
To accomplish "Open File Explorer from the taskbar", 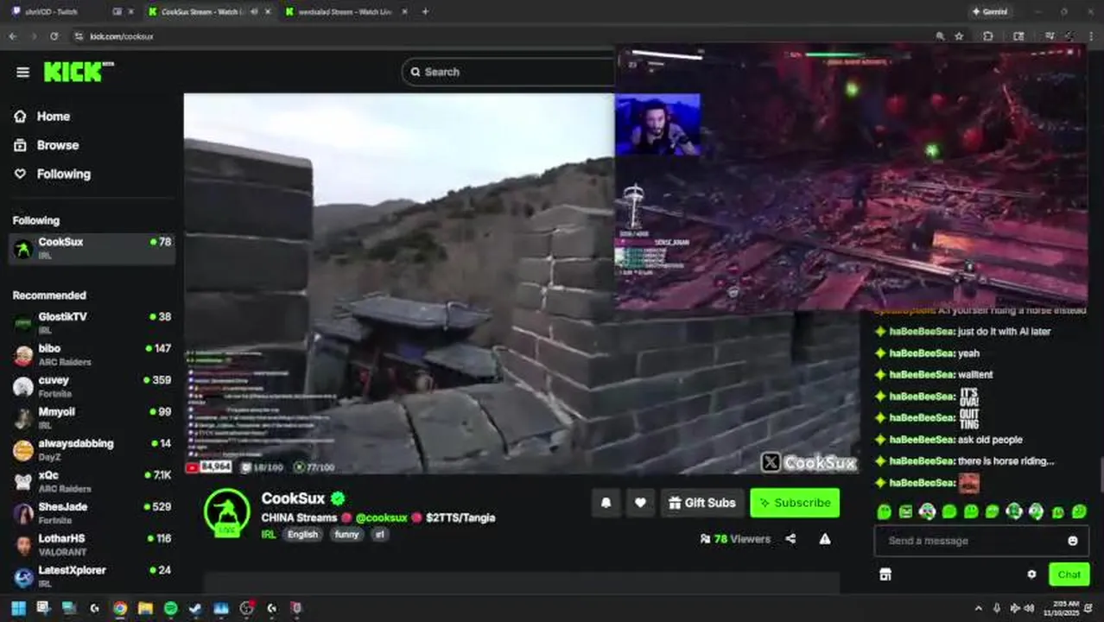I will pos(145,608).
